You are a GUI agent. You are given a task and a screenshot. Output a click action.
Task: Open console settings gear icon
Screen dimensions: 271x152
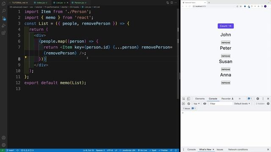coord(268,104)
